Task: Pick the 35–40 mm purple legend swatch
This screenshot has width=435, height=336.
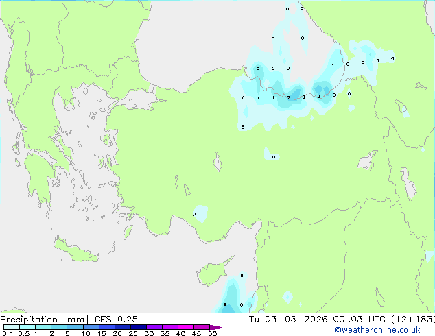Action: [169, 327]
